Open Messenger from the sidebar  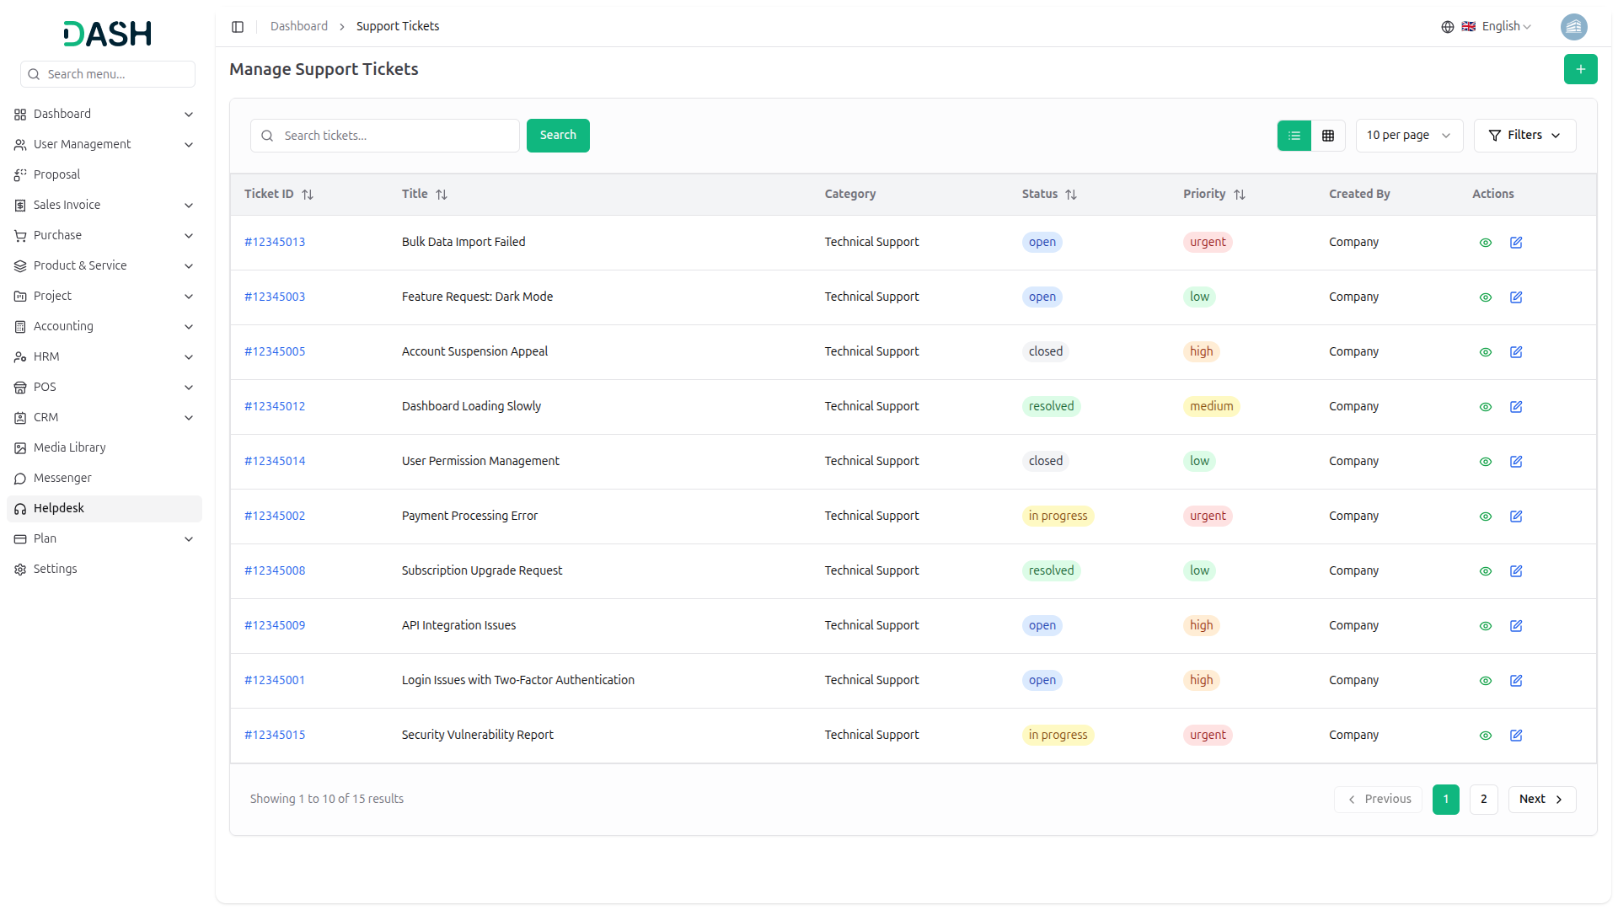tap(62, 478)
